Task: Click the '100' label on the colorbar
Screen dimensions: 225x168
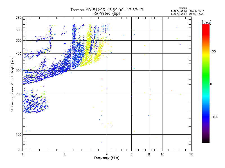Action: coord(213,52)
